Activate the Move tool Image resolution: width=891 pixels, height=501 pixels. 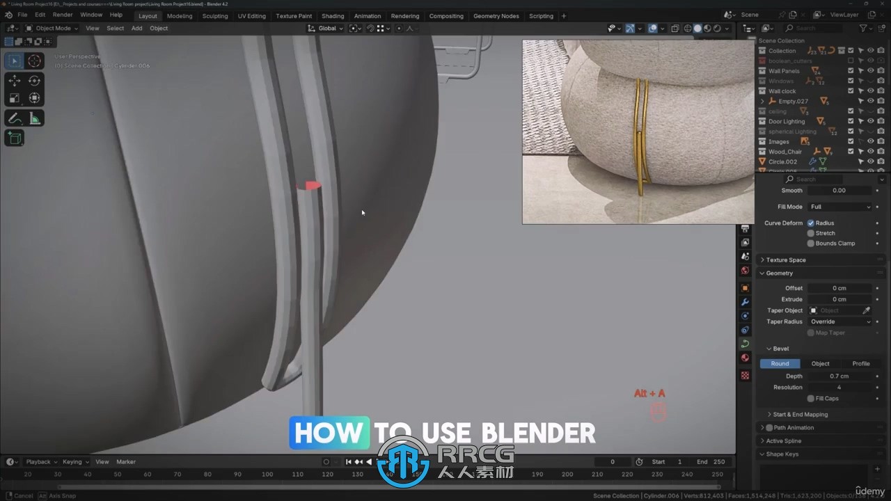pyautogui.click(x=15, y=81)
